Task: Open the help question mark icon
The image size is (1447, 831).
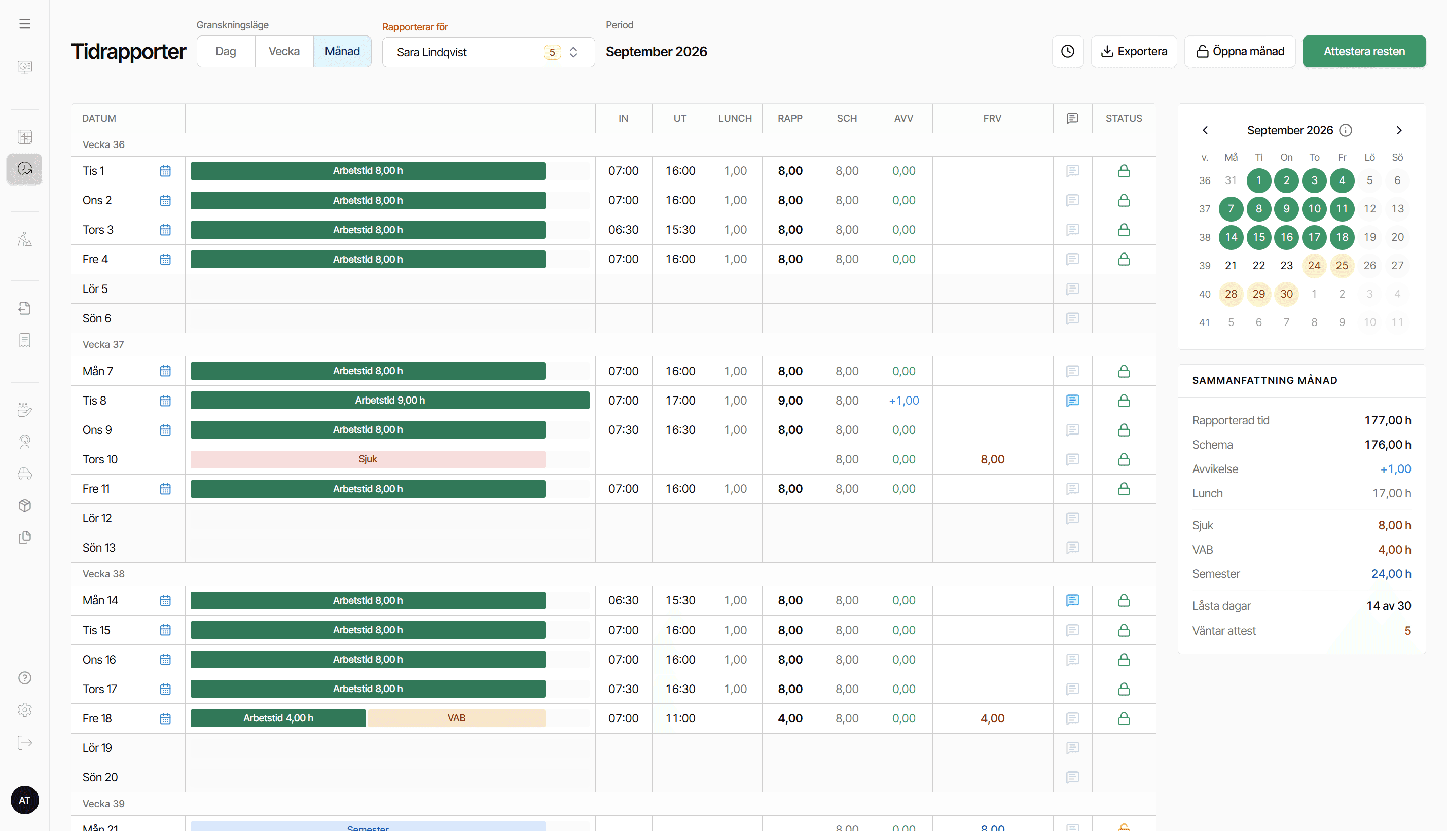Action: pos(24,678)
